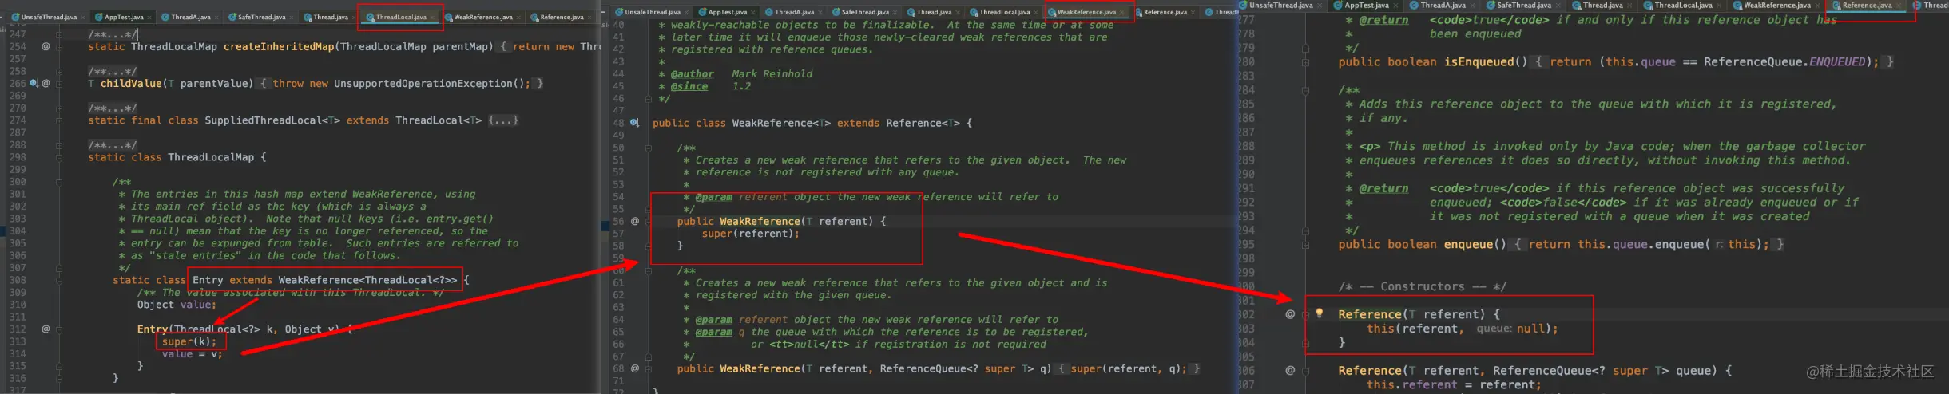Click the @ gutter marker beside Entry constructor
The height and width of the screenshot is (394, 1949).
coord(46,329)
